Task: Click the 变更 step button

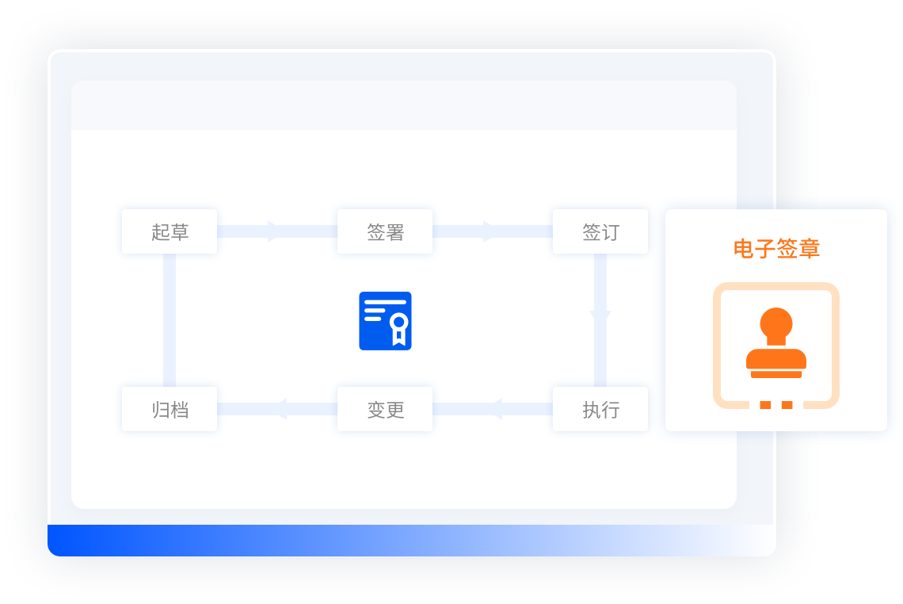Action: [x=385, y=409]
